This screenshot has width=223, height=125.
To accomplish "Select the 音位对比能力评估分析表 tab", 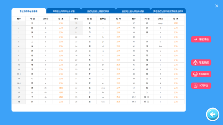I will (133, 11).
